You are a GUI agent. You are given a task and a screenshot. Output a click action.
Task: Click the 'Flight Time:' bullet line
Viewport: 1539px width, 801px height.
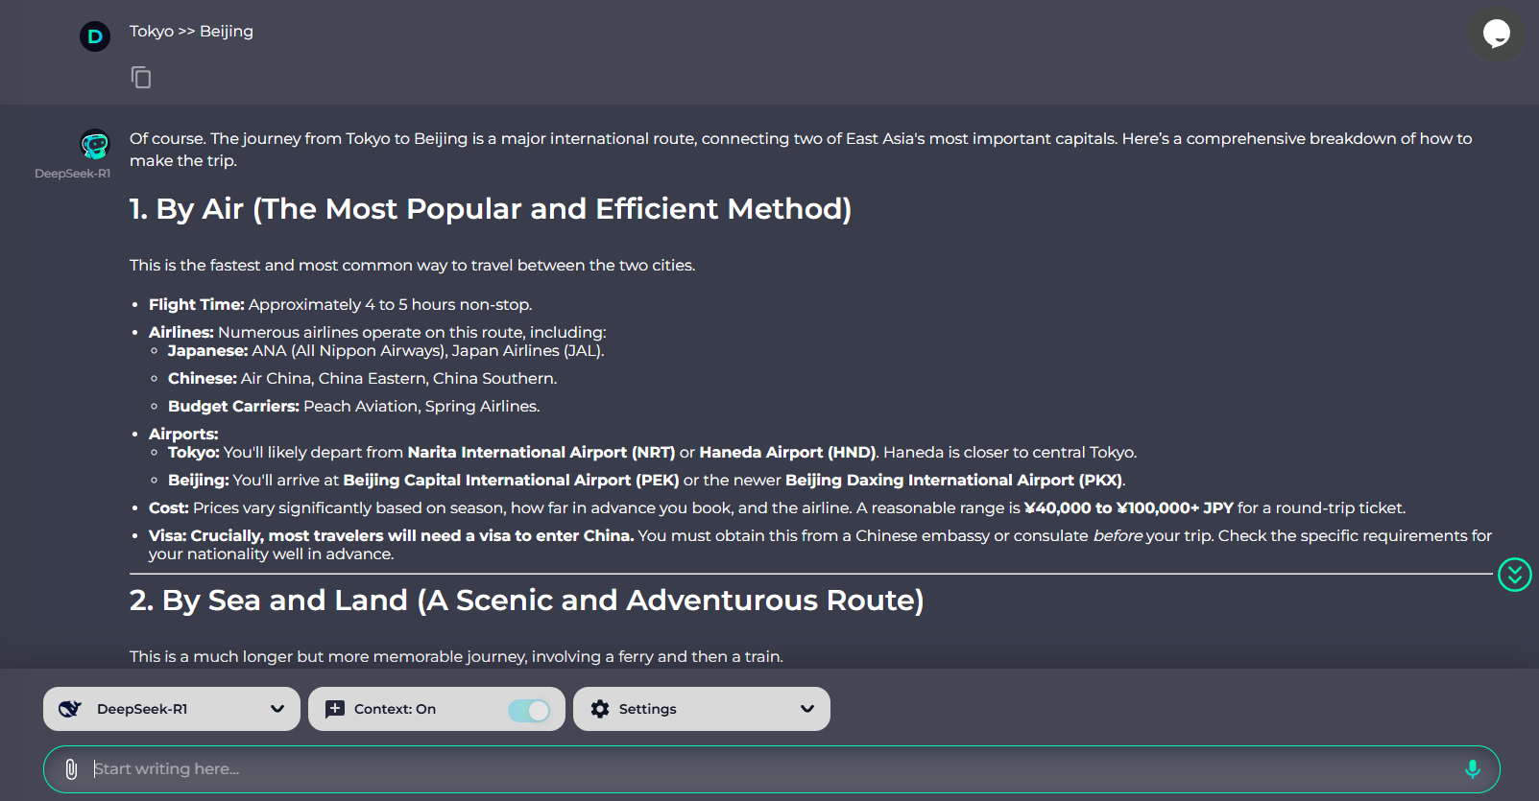pos(340,305)
